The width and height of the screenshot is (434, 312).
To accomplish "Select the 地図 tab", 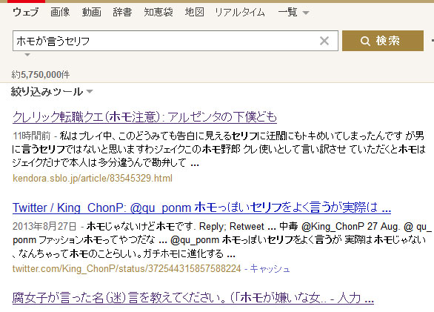I will (x=195, y=12).
